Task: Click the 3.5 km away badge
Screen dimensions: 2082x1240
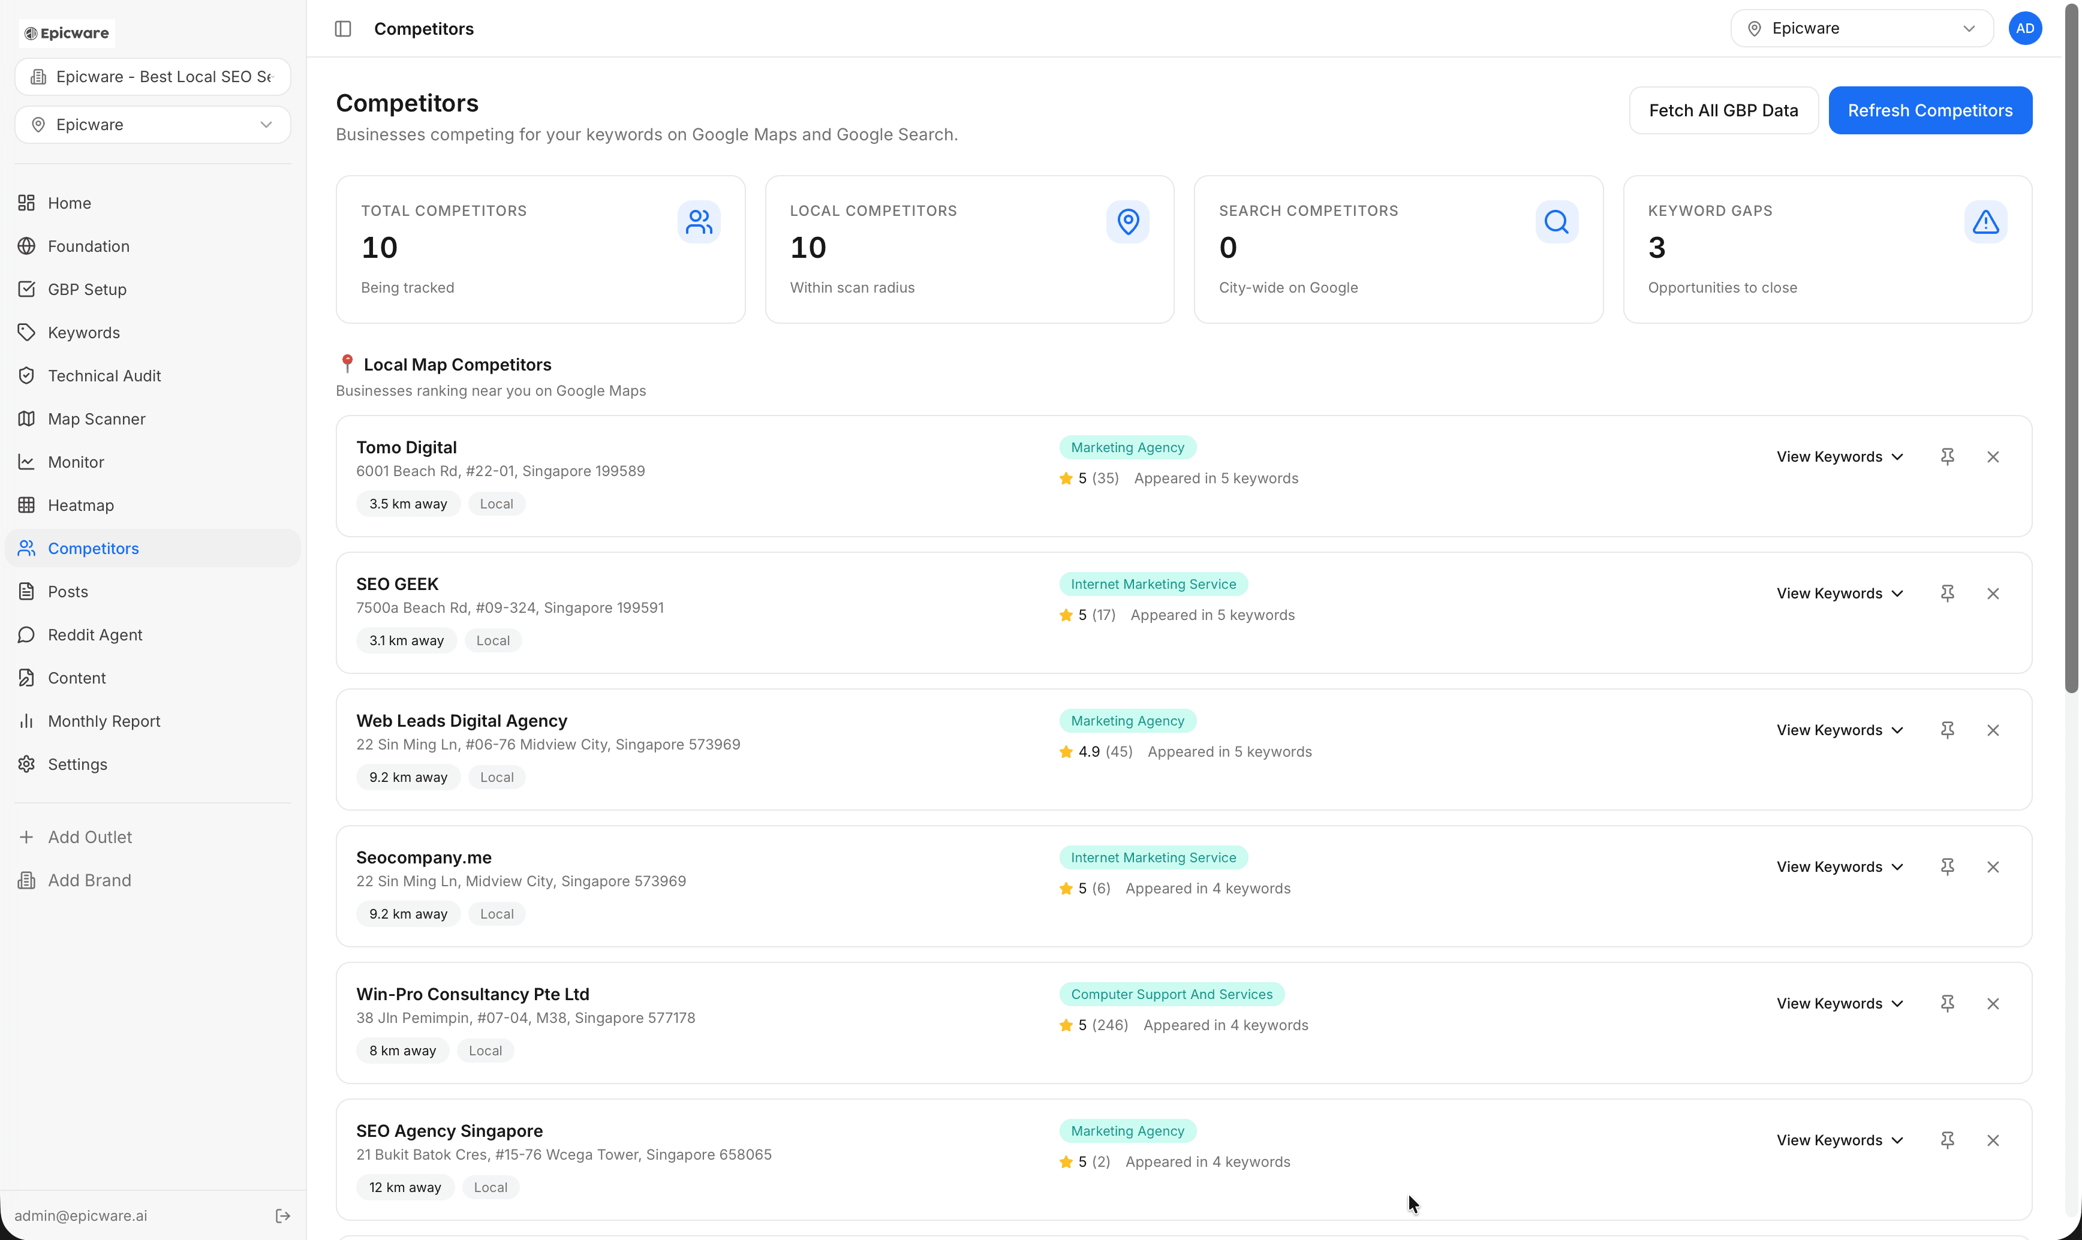Action: click(x=408, y=504)
